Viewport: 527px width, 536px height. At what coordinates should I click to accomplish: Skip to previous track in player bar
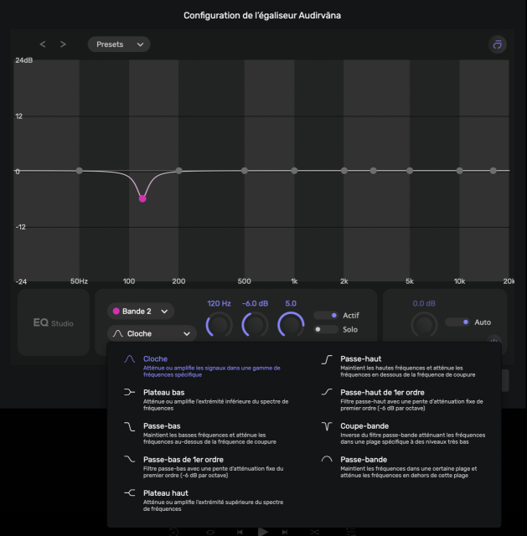(x=240, y=533)
